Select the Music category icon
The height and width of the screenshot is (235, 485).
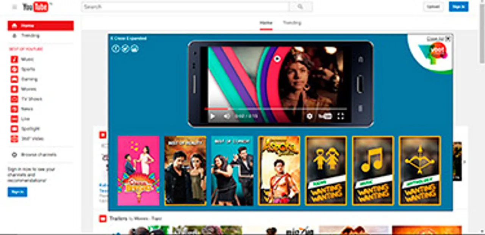[14, 59]
